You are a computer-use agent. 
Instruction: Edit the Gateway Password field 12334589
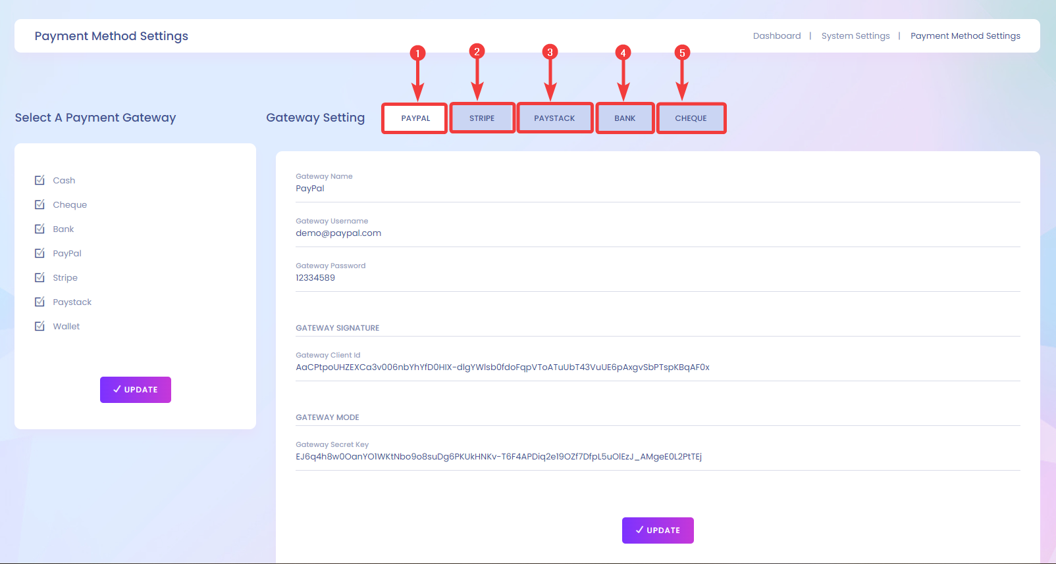658,278
